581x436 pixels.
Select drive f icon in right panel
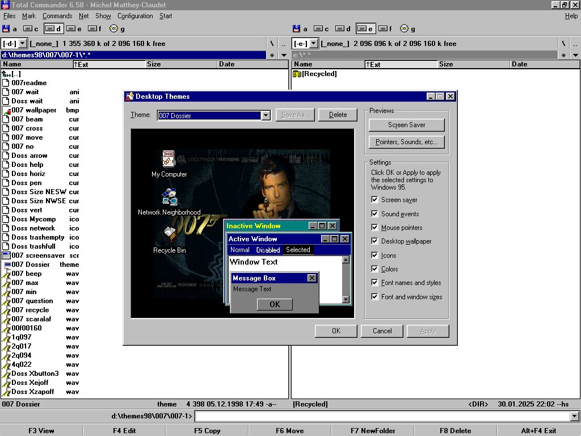tap(384, 28)
